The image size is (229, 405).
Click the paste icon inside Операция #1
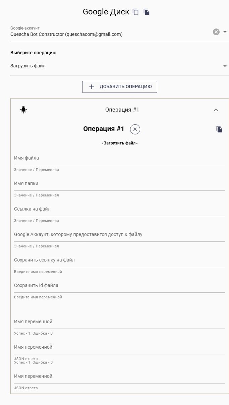219,129
